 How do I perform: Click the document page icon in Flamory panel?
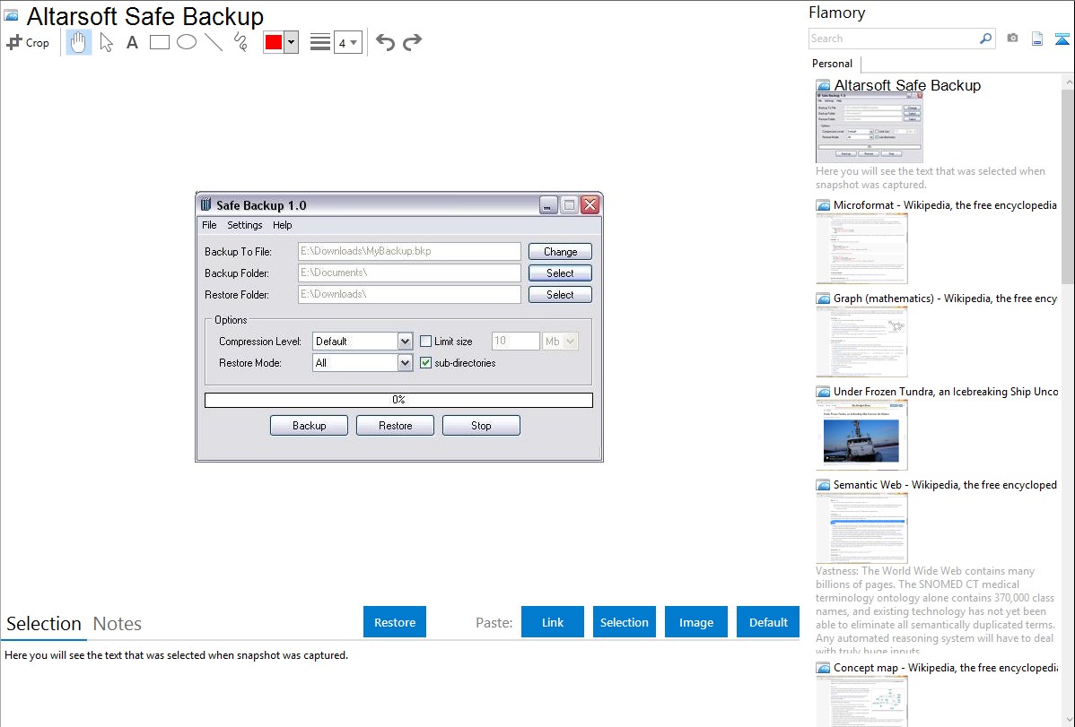[1037, 39]
